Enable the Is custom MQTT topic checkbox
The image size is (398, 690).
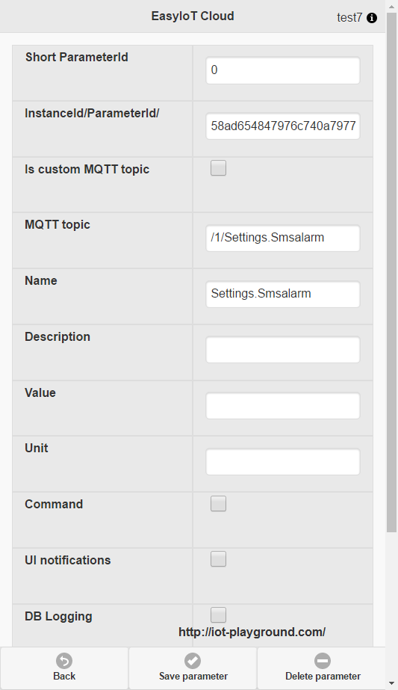[218, 168]
